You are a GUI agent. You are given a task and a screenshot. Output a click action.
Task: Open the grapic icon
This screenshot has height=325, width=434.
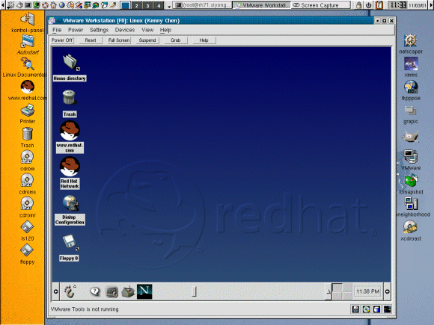click(x=411, y=111)
